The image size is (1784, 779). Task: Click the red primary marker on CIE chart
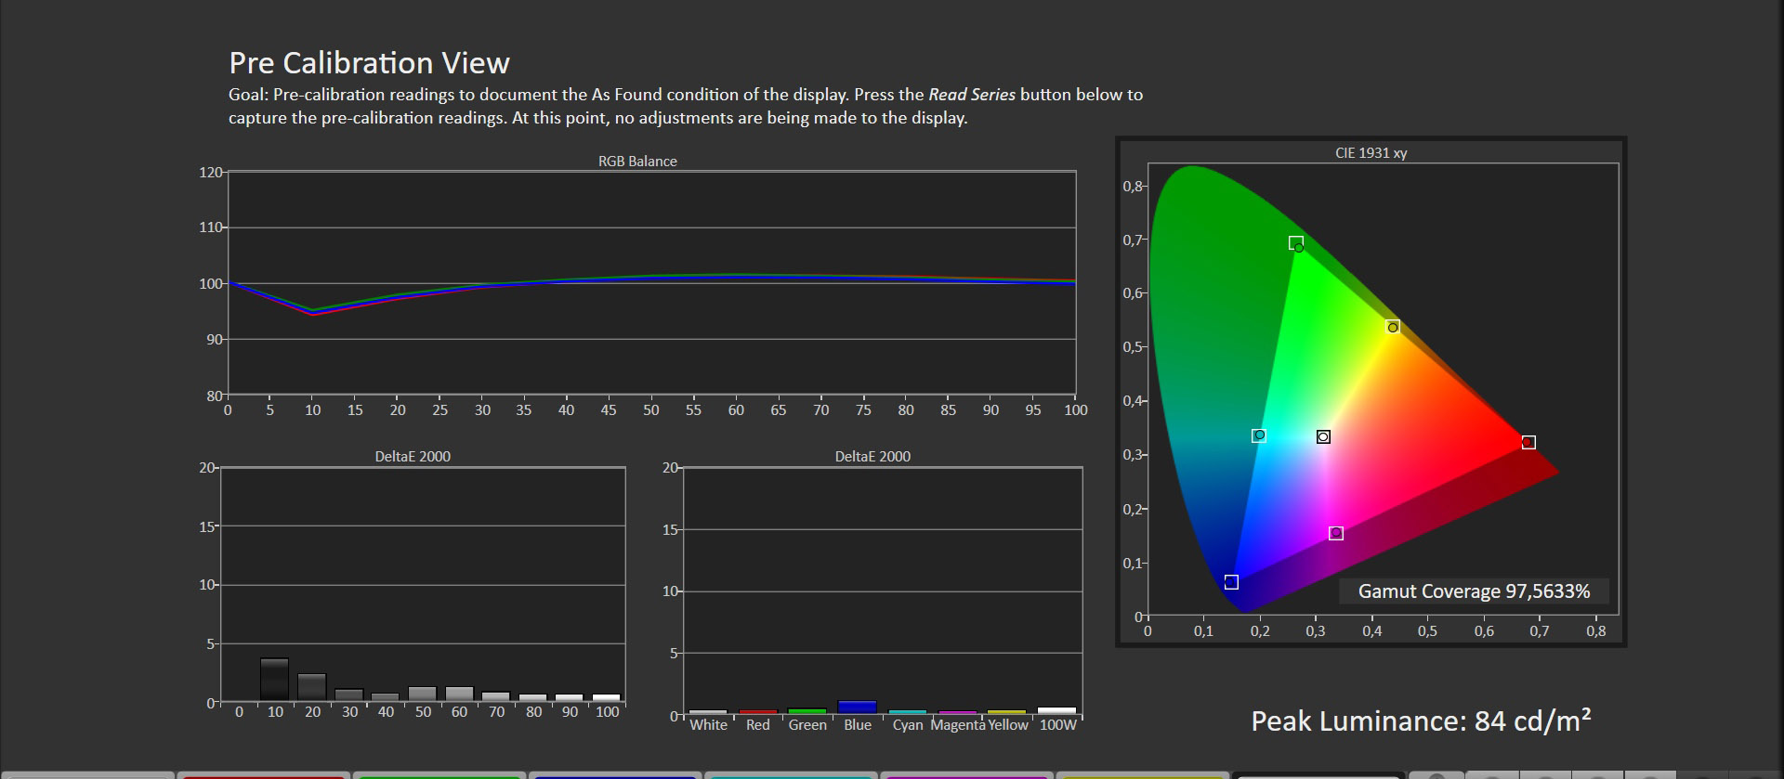pyautogui.click(x=1528, y=443)
